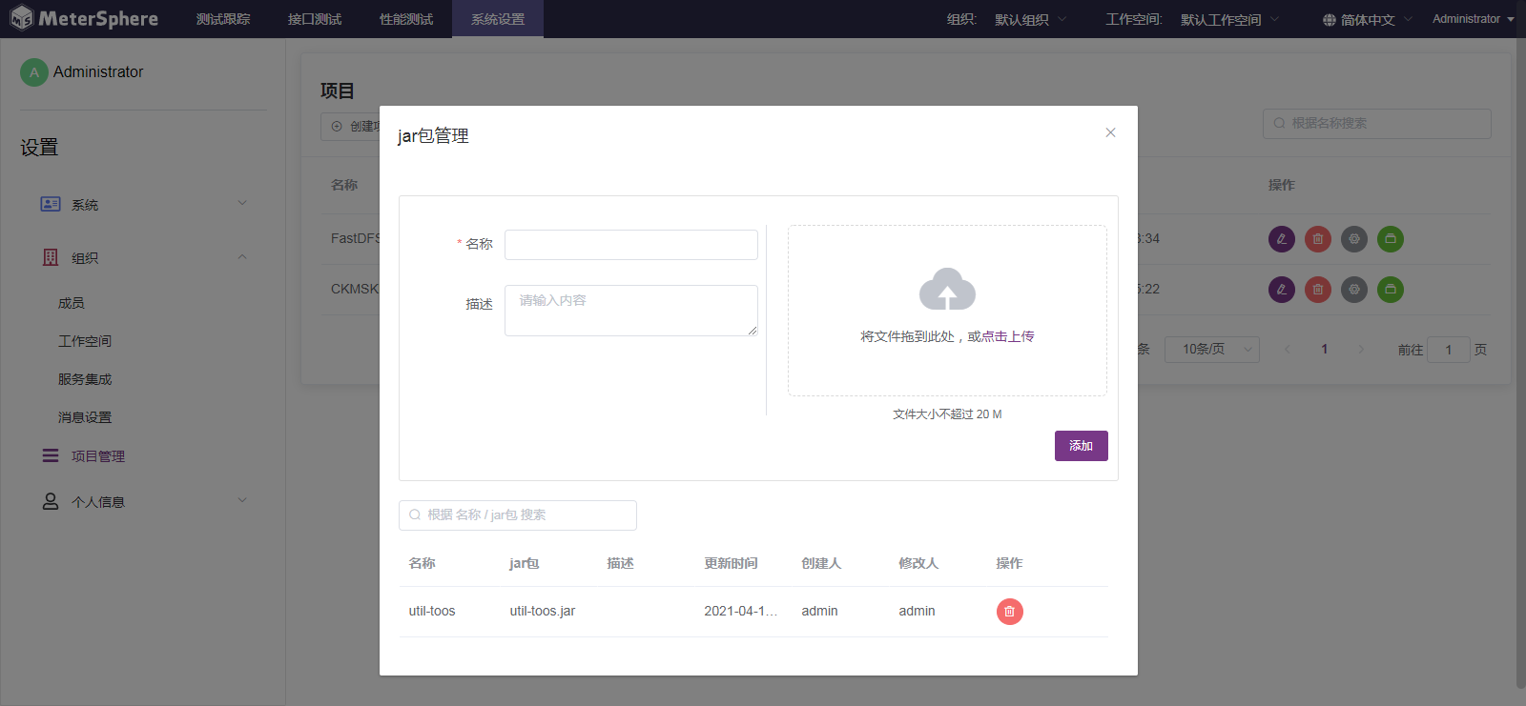Collapse the 组织 sidebar section
1526x706 pixels.
(242, 257)
